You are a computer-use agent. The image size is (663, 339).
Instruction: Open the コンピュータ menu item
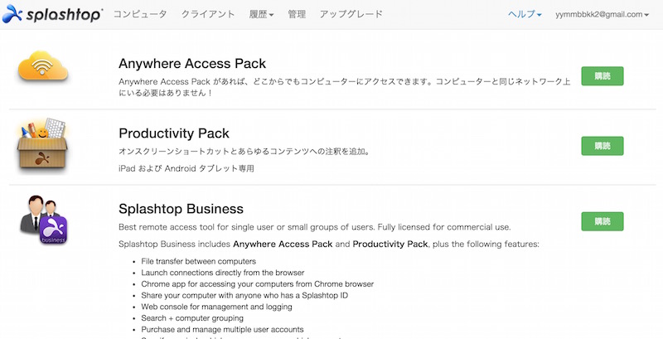point(140,14)
